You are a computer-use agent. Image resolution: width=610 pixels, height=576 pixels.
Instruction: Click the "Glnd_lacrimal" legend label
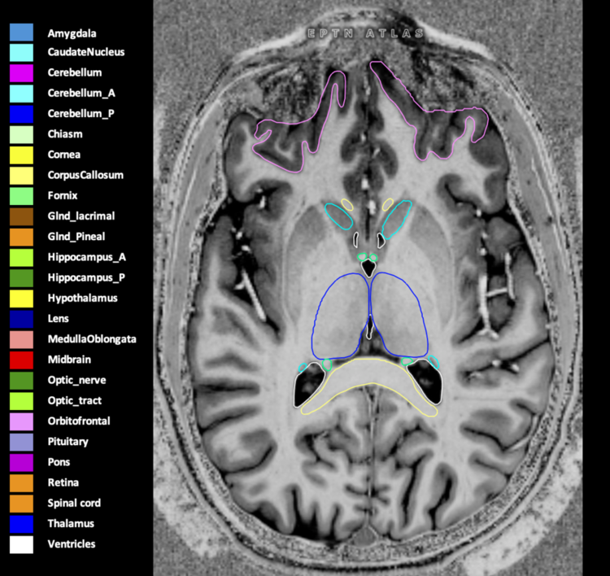click(81, 216)
